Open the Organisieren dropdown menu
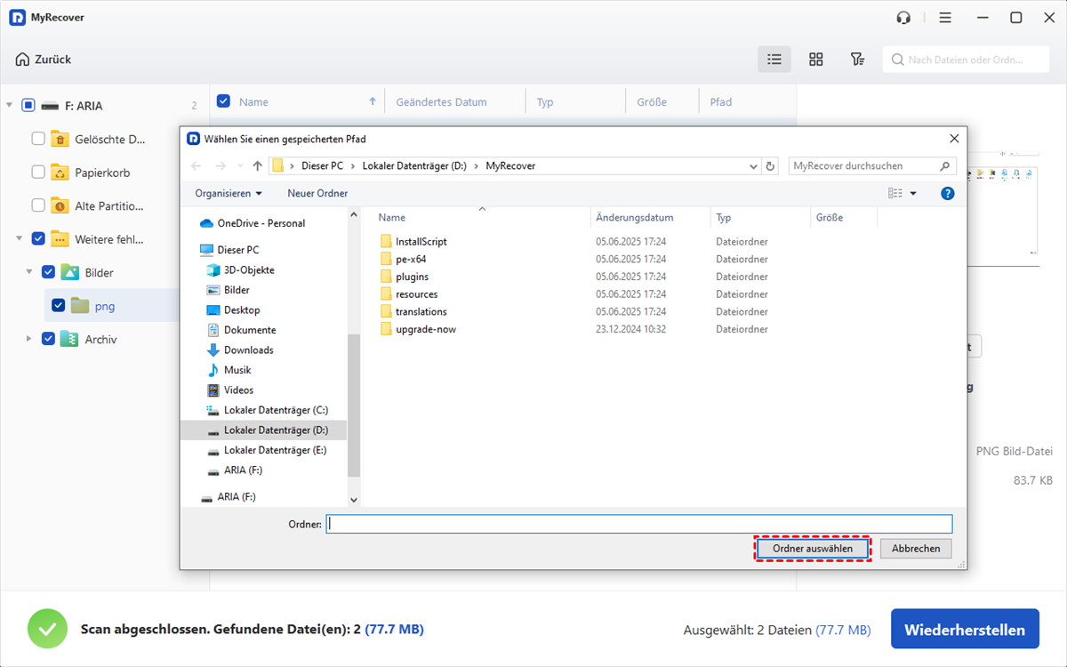The image size is (1067, 667). [x=229, y=193]
